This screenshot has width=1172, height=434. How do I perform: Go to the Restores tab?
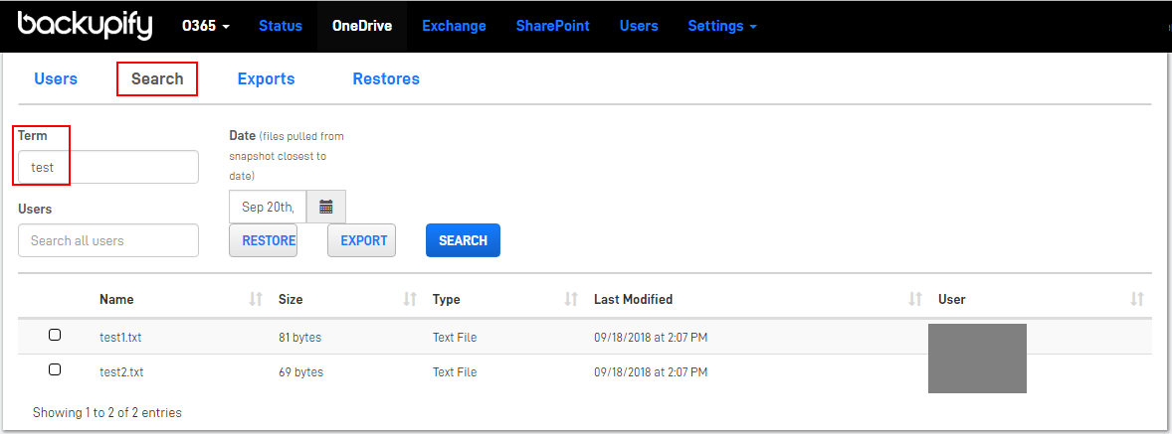tap(386, 78)
